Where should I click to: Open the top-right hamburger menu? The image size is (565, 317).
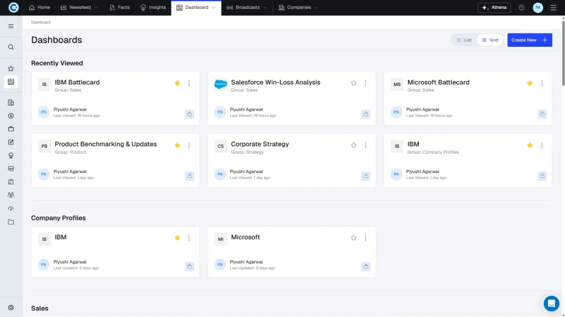(553, 8)
